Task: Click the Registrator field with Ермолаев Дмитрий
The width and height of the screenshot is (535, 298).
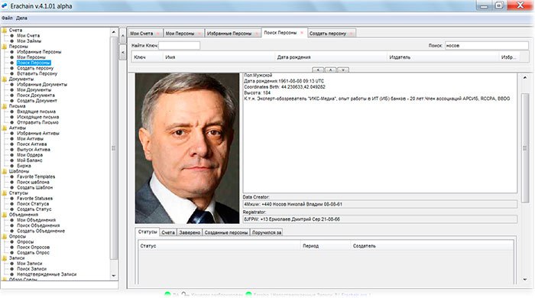Action: click(380, 219)
